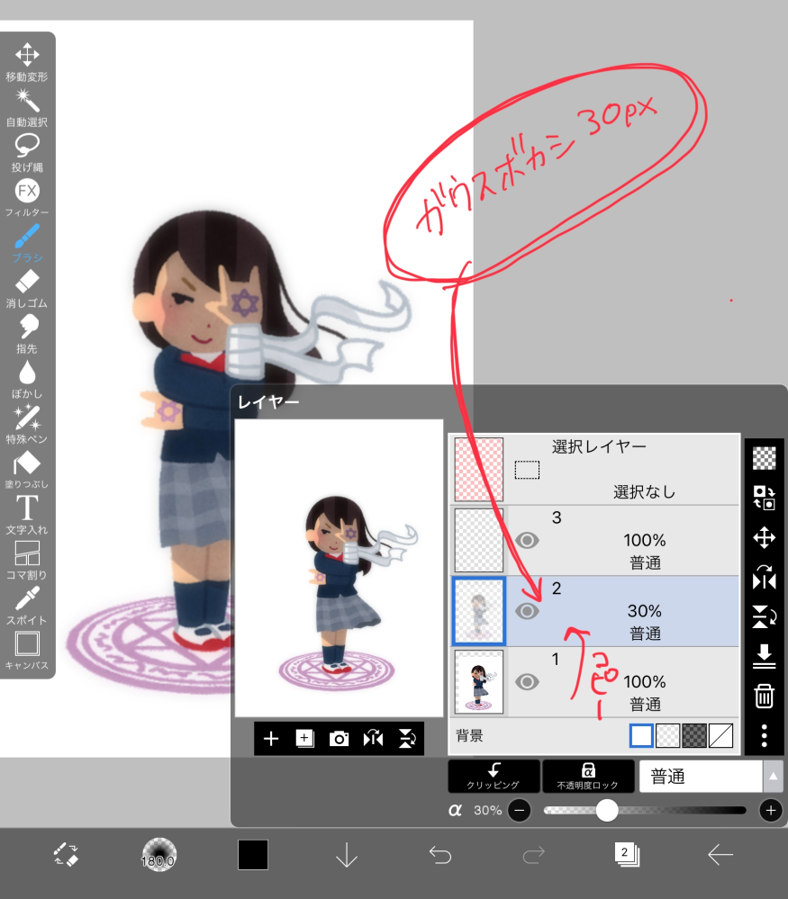Open the three-dot layer options menu

764,735
